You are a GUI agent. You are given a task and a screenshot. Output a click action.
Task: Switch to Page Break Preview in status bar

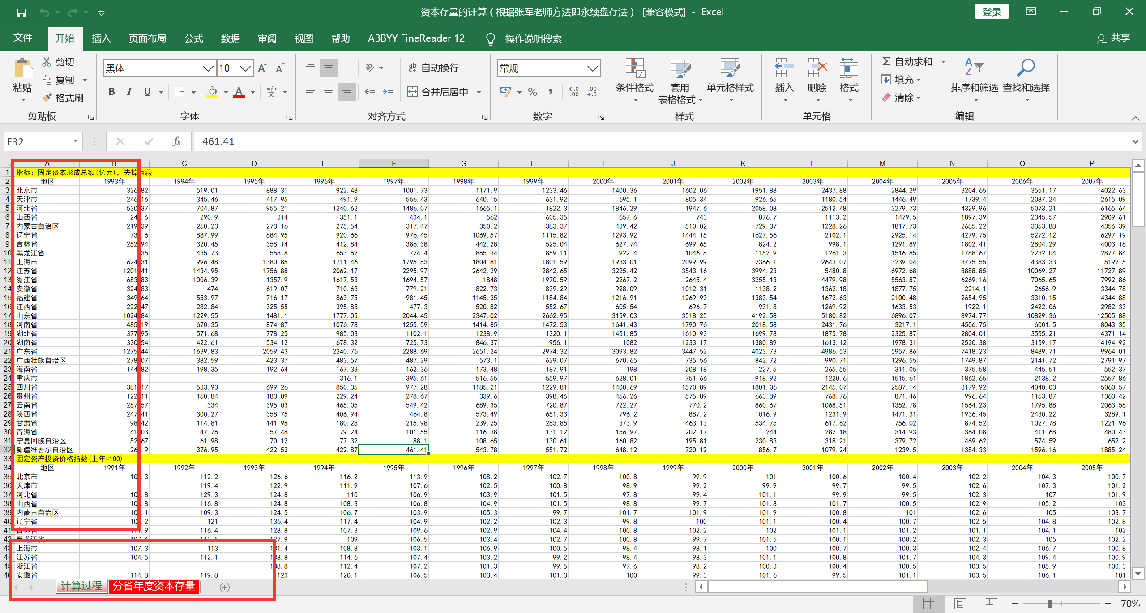point(991,604)
